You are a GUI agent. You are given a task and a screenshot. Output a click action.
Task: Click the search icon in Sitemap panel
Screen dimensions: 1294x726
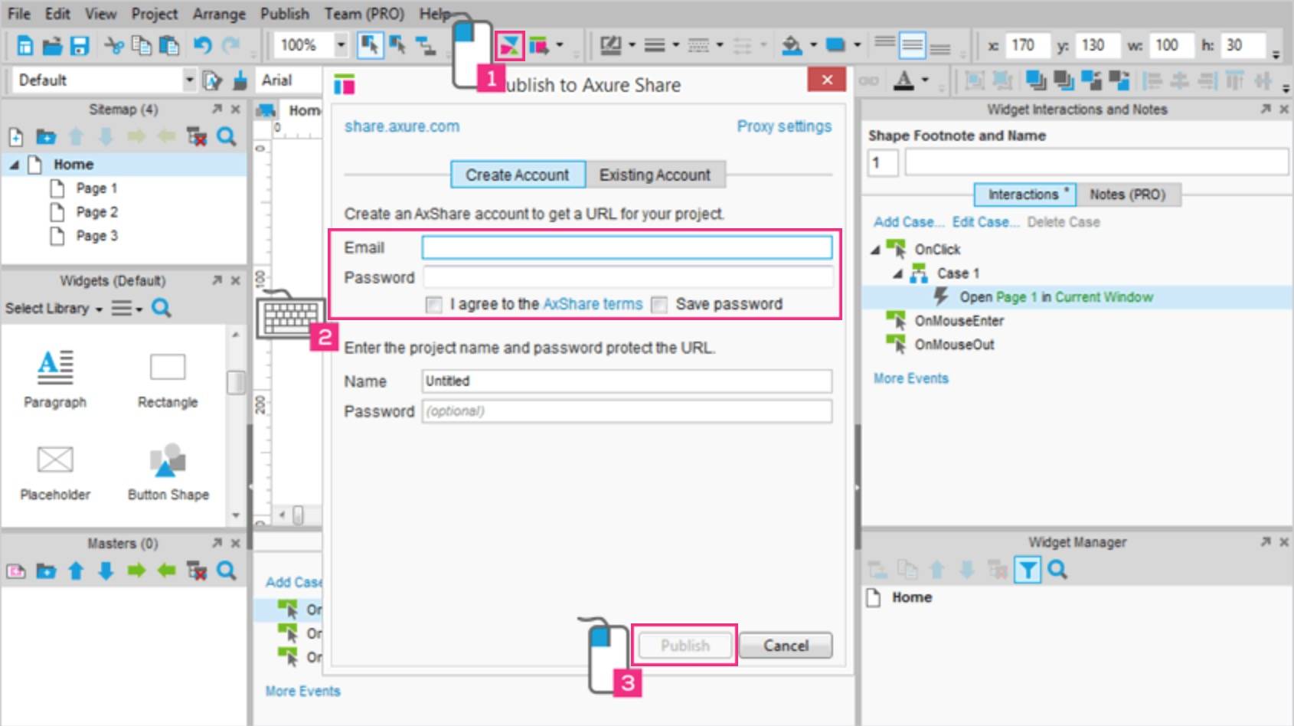227,137
